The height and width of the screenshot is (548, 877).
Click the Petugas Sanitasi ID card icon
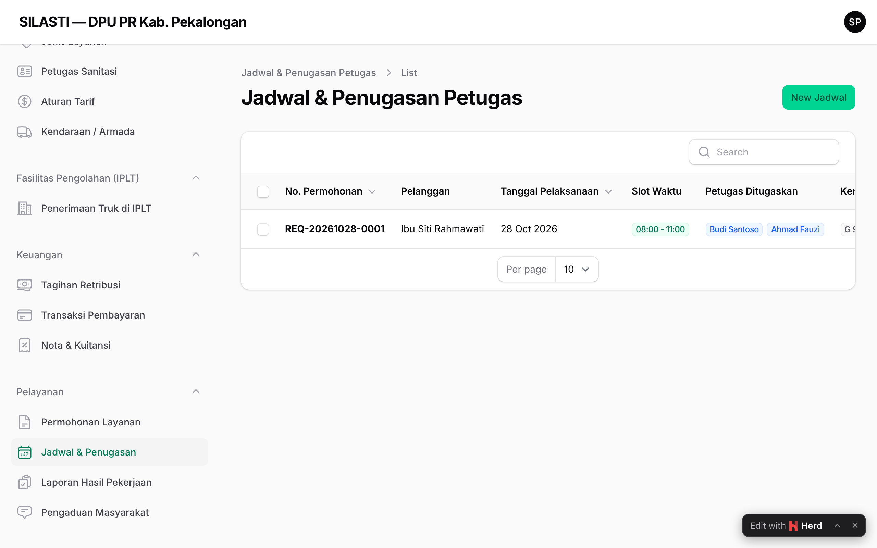pyautogui.click(x=25, y=71)
